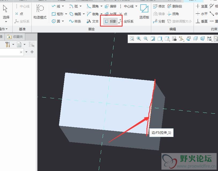This screenshot has height=171, width=218.
Task: Open the dropdown next to 草绘 中心线
Action: click(136, 6)
